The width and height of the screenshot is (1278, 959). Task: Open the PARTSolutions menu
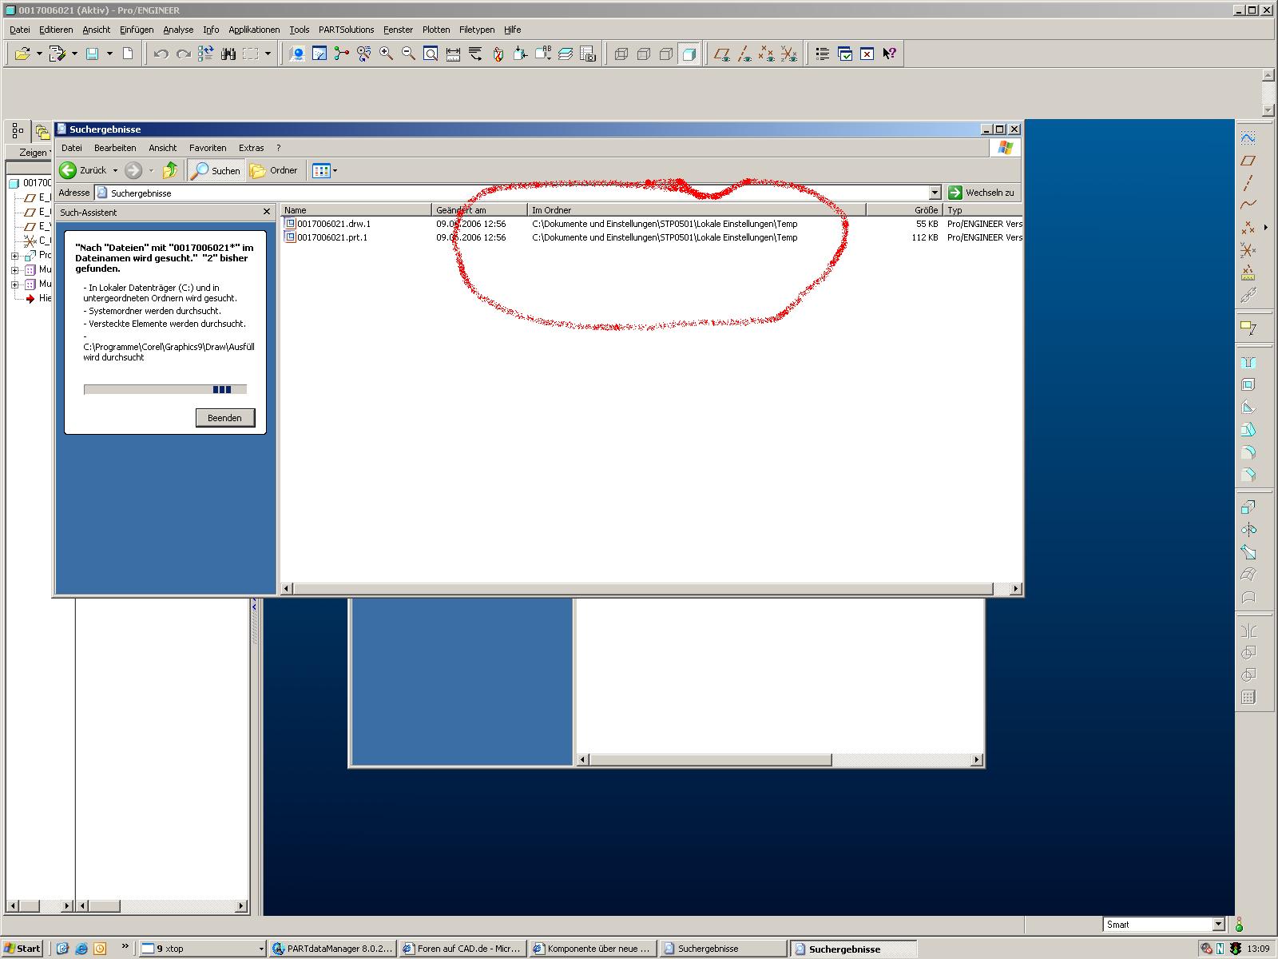point(346,30)
